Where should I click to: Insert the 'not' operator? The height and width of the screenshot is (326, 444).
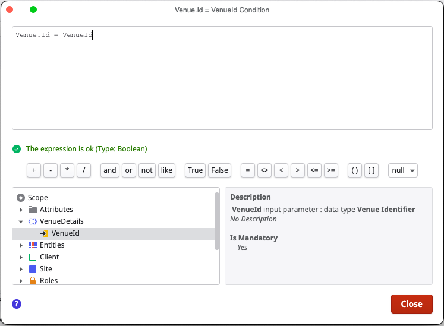click(x=147, y=170)
